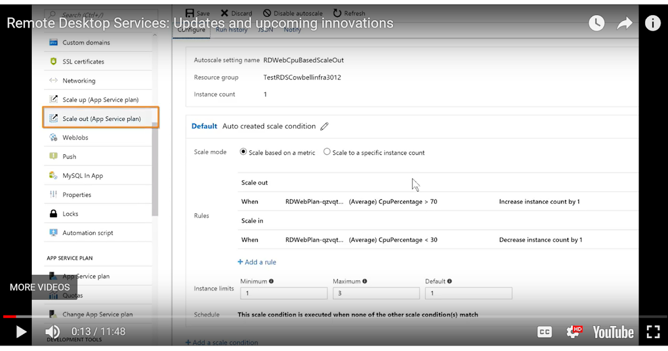Click the WebJobs gears icon
Screen dimensions: 668x351
(53, 137)
